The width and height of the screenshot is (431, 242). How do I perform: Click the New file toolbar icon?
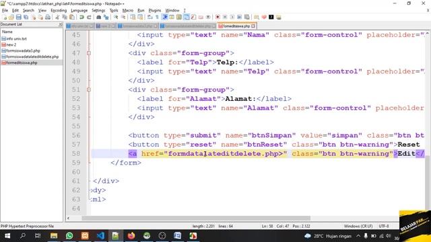pos(5,17)
